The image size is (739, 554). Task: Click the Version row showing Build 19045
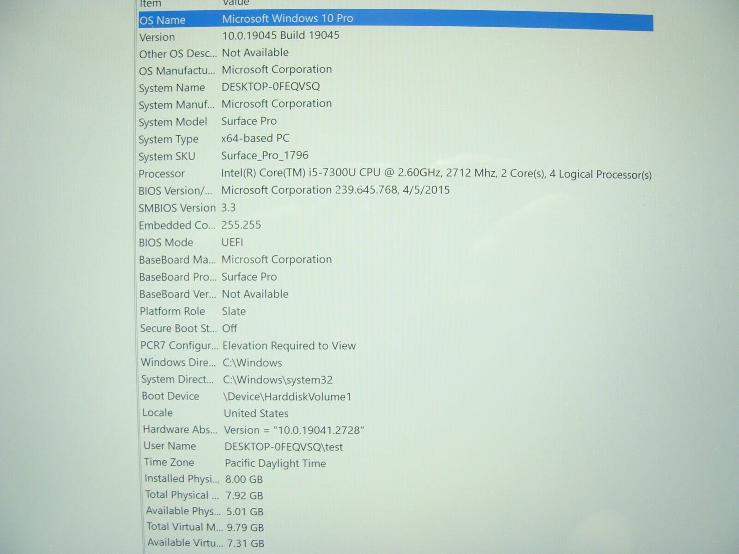[396, 36]
